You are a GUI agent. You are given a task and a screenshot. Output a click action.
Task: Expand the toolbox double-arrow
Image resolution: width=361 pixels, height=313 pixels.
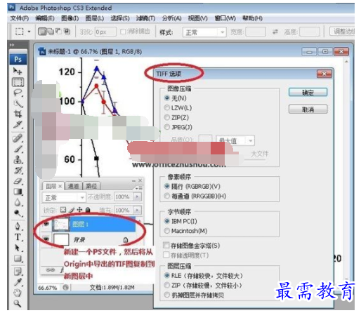point(12,45)
